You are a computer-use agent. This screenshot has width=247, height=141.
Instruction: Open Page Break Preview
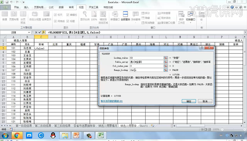(23, 17)
